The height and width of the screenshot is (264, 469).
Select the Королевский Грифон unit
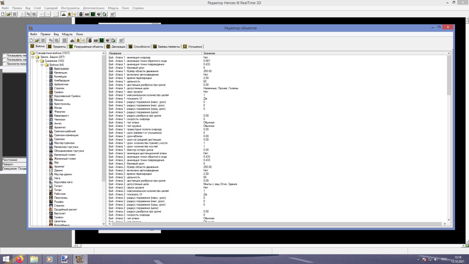[67, 96]
